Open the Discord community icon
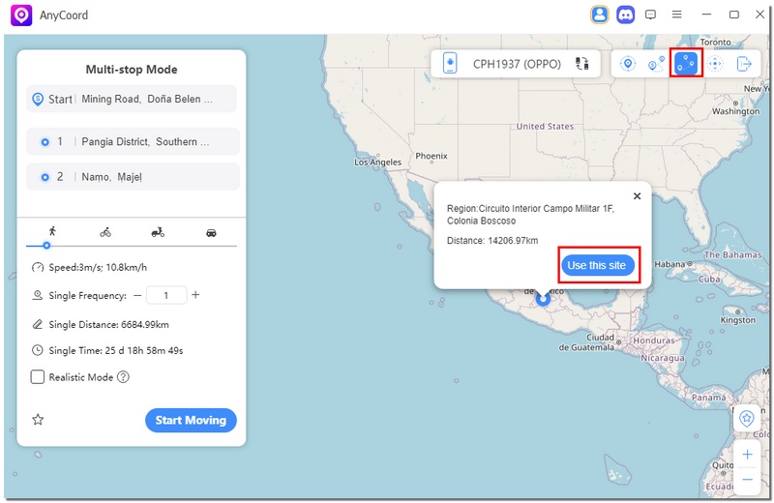The width and height of the screenshot is (774, 503). (626, 15)
